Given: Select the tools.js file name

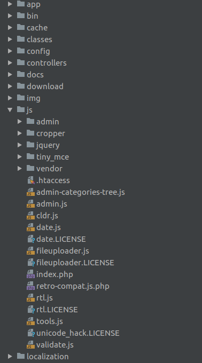Looking at the screenshot, I should pos(50,321).
